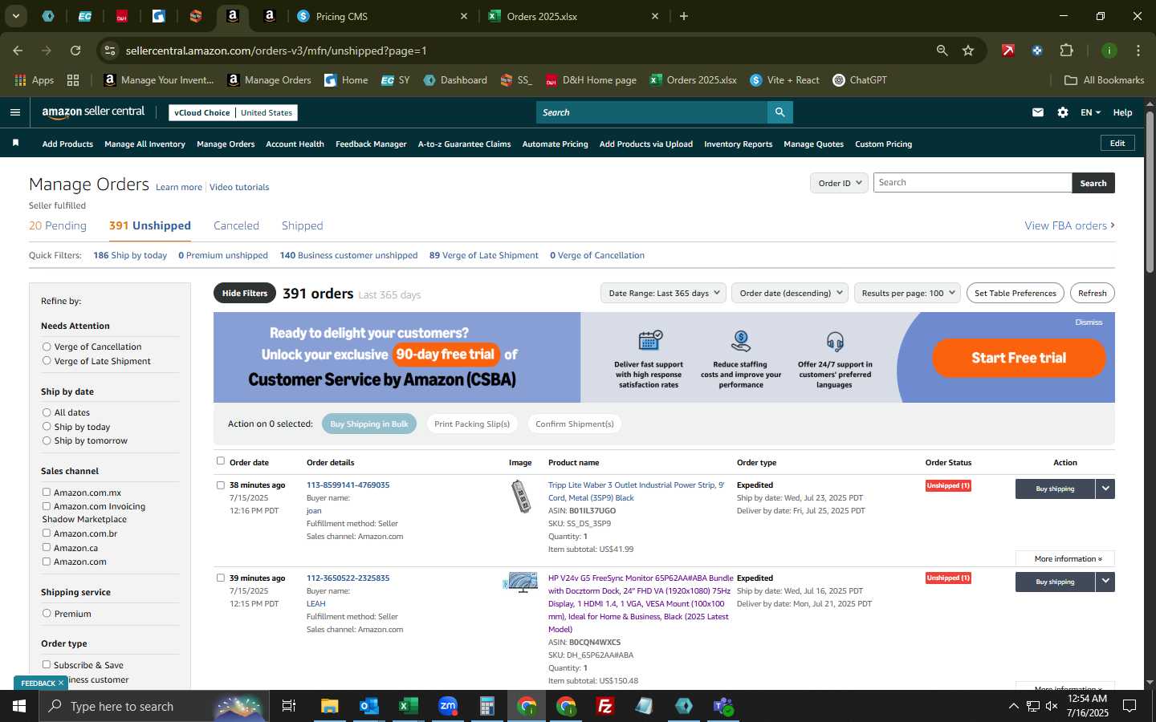
Task: Click the Refresh button
Action: (1092, 293)
